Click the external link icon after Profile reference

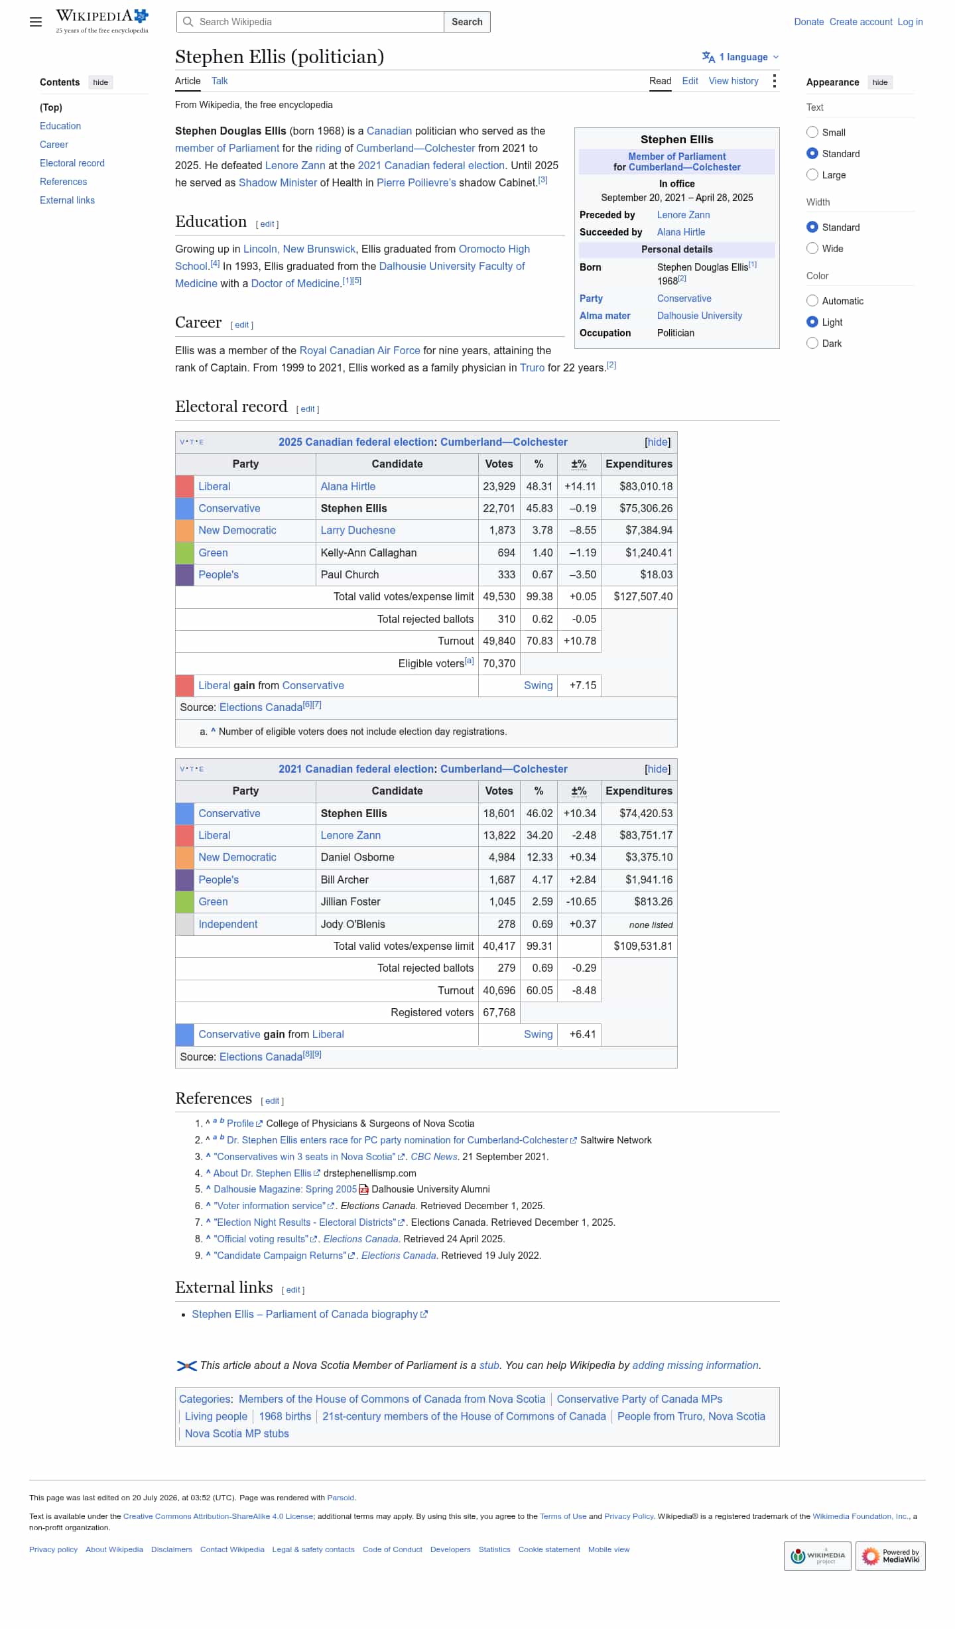tap(259, 1124)
